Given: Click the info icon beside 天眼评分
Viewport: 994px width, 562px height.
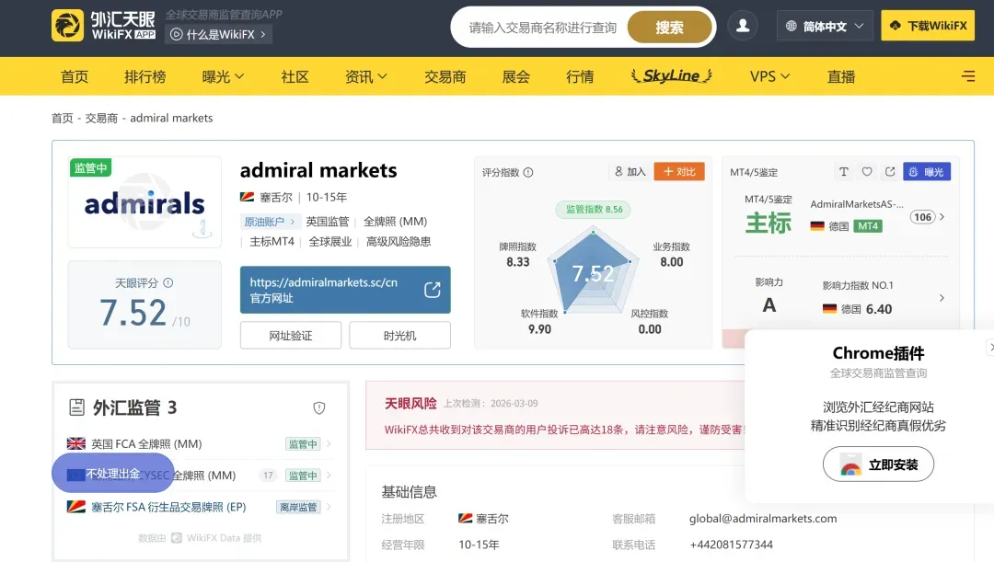Looking at the screenshot, I should point(168,283).
